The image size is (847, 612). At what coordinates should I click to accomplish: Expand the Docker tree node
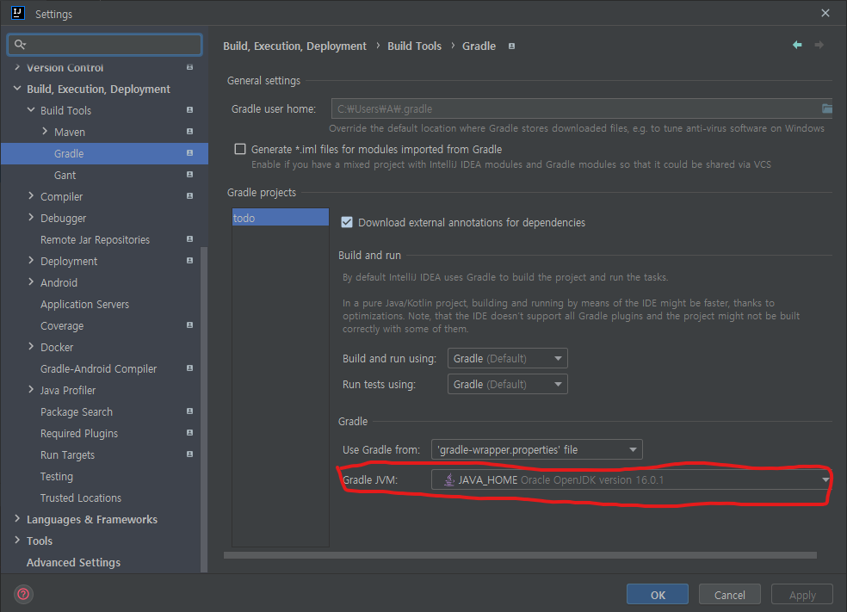point(31,347)
